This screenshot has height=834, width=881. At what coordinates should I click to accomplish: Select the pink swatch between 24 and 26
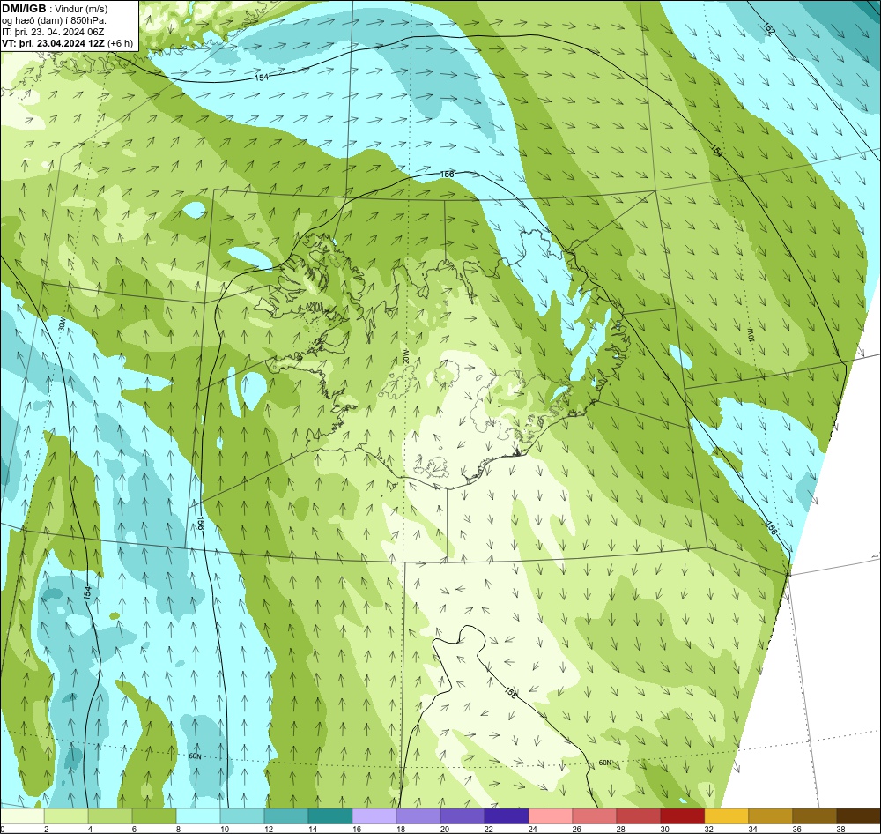550,816
